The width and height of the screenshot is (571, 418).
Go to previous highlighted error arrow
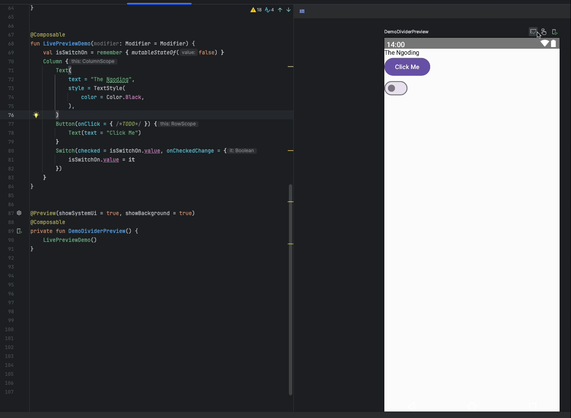(280, 10)
